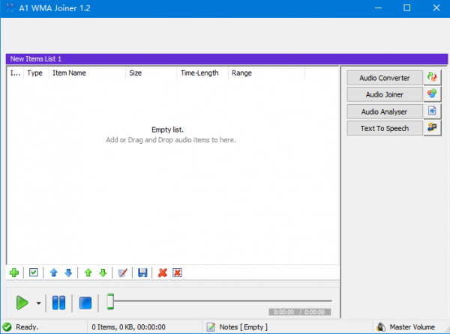Click the blue down arrow icon

[x=68, y=273]
